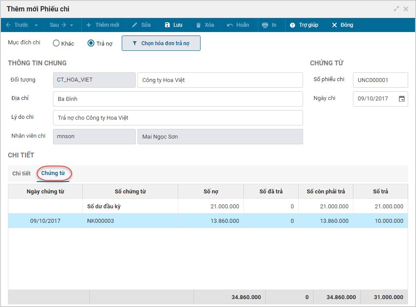416x307 pixels.
Task: Switch to the Chứng từ tab
Action: (x=53, y=173)
